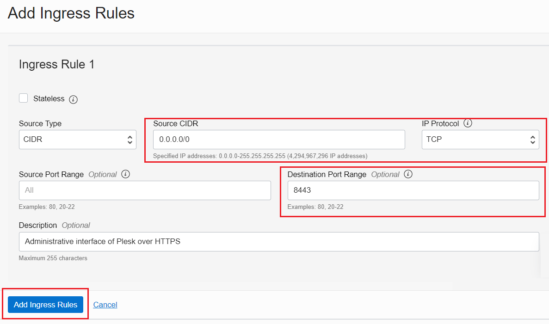549x324 pixels.
Task: Click the Cancel link
Action: (x=105, y=304)
